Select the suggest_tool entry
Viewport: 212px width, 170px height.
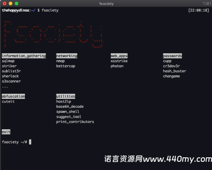point(69,117)
